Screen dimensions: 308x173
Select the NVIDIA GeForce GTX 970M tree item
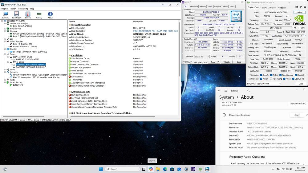25,47
